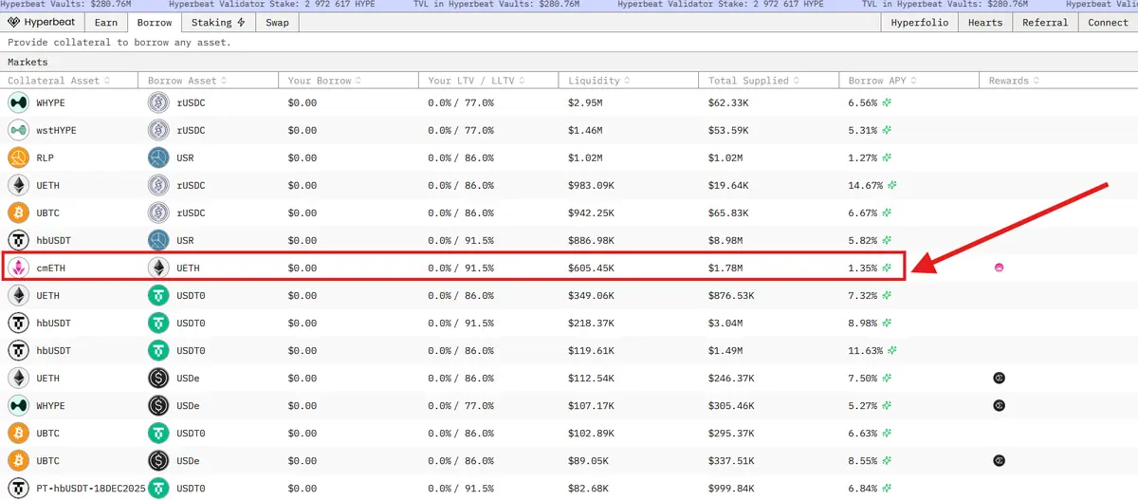Click the $337.51K total supplied value

point(731,461)
